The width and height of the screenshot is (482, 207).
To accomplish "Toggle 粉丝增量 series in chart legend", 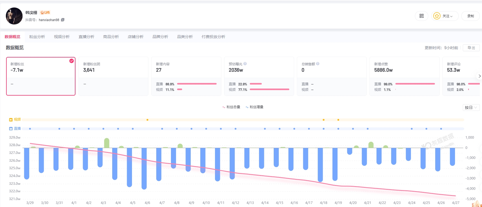I will (x=254, y=107).
